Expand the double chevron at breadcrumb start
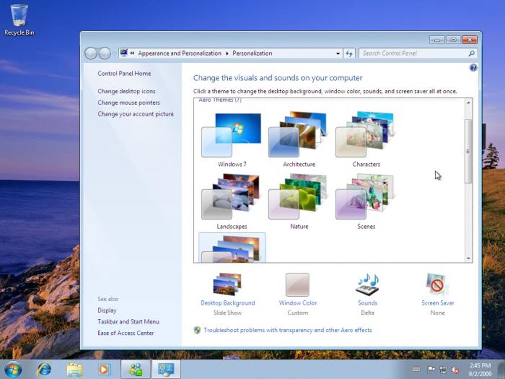 click(x=132, y=53)
